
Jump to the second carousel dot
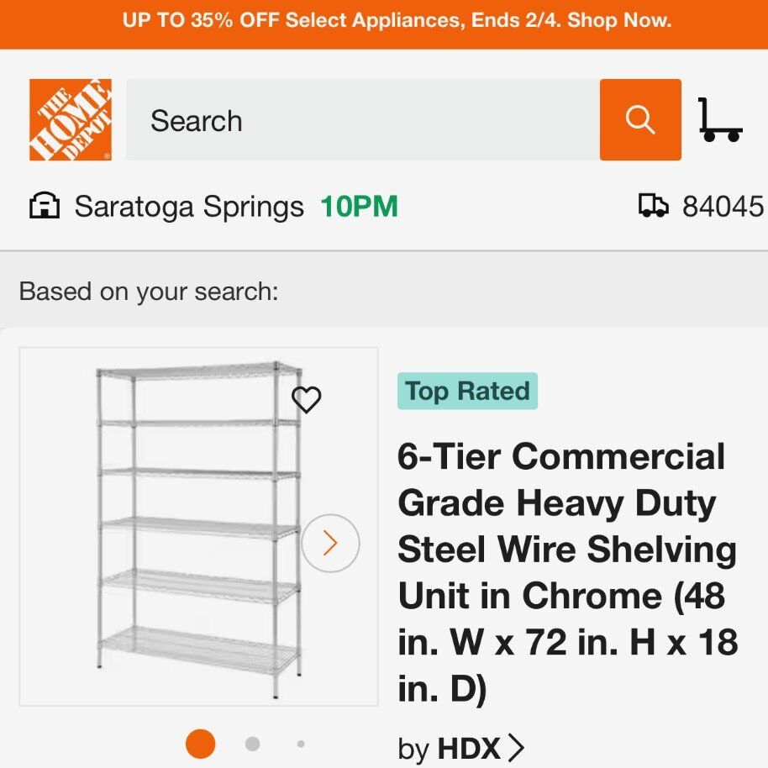[x=252, y=744]
